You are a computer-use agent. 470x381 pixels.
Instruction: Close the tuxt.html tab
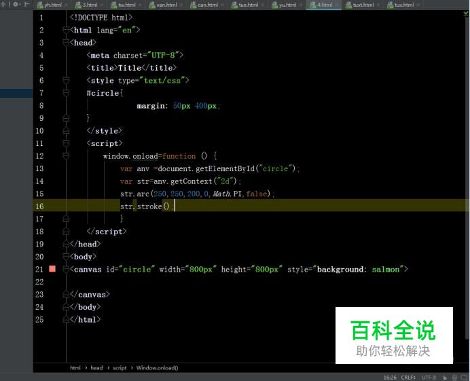click(x=378, y=5)
